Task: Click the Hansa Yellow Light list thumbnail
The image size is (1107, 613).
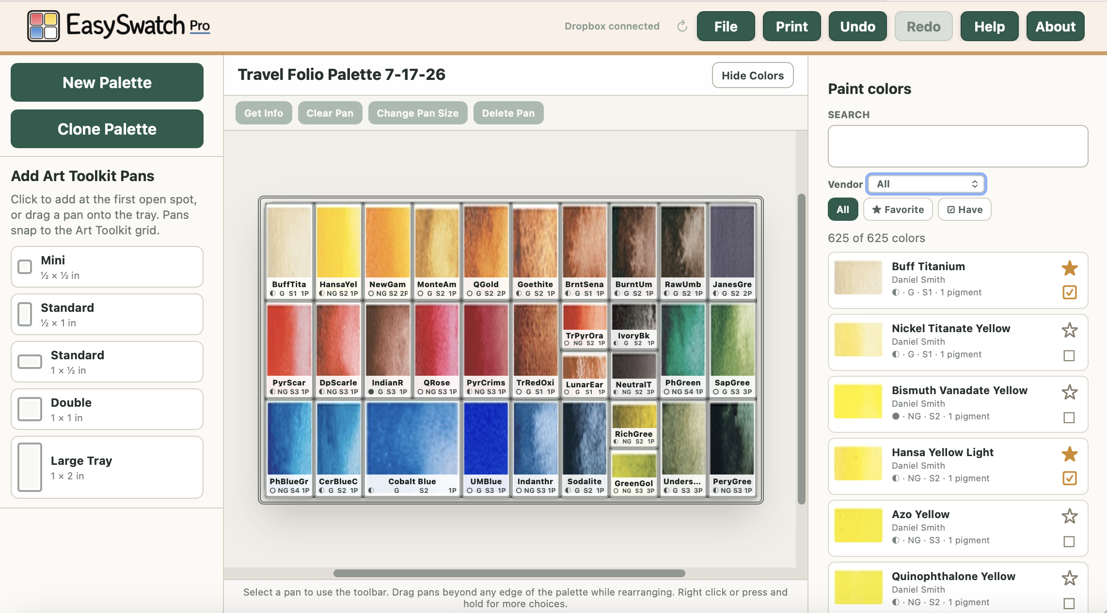Action: pos(858,463)
